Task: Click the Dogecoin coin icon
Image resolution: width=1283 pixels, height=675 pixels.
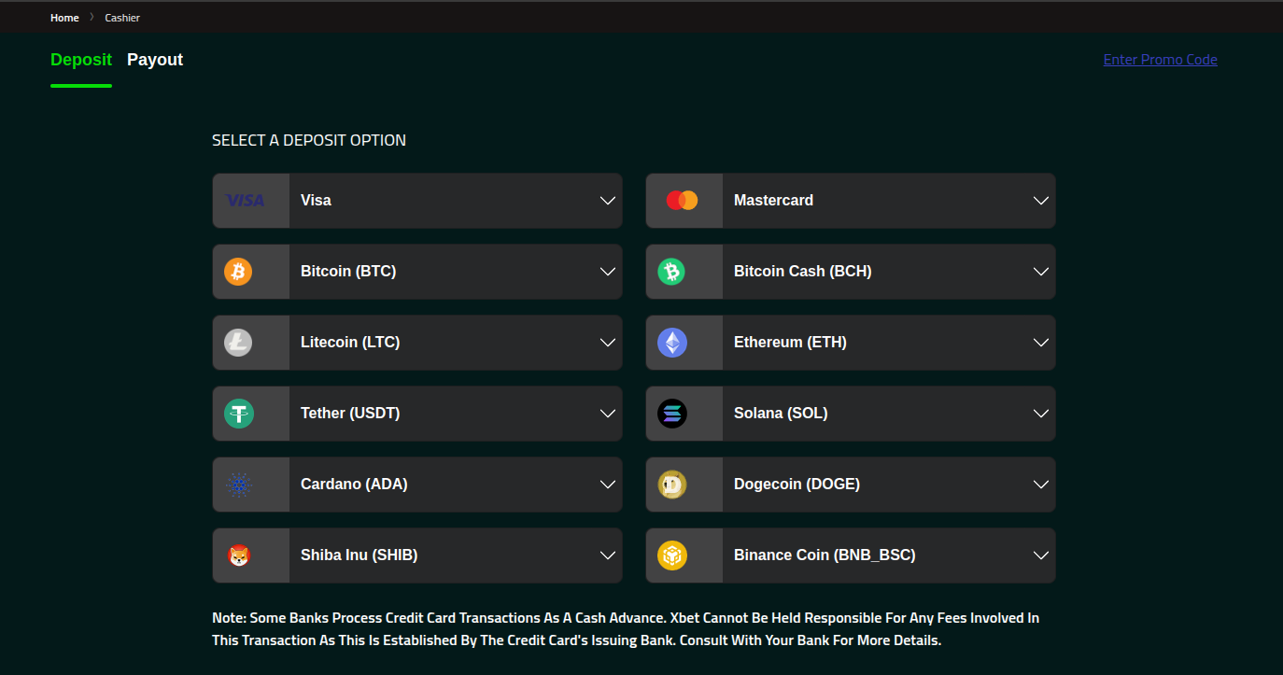Action: [671, 485]
